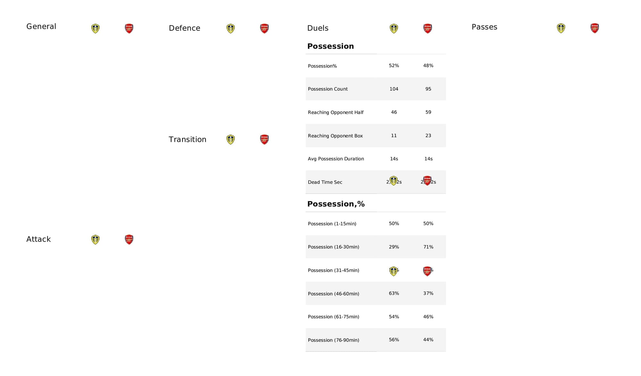This screenshot has width=641, height=376.
Task: Select the Leeds United badge in Defence
Action: click(231, 28)
